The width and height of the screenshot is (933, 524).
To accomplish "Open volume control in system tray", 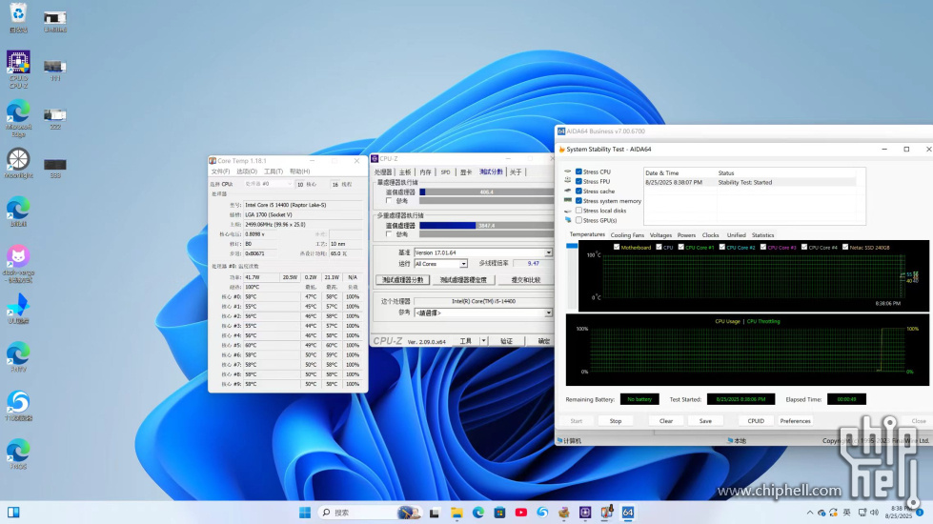I will [874, 513].
